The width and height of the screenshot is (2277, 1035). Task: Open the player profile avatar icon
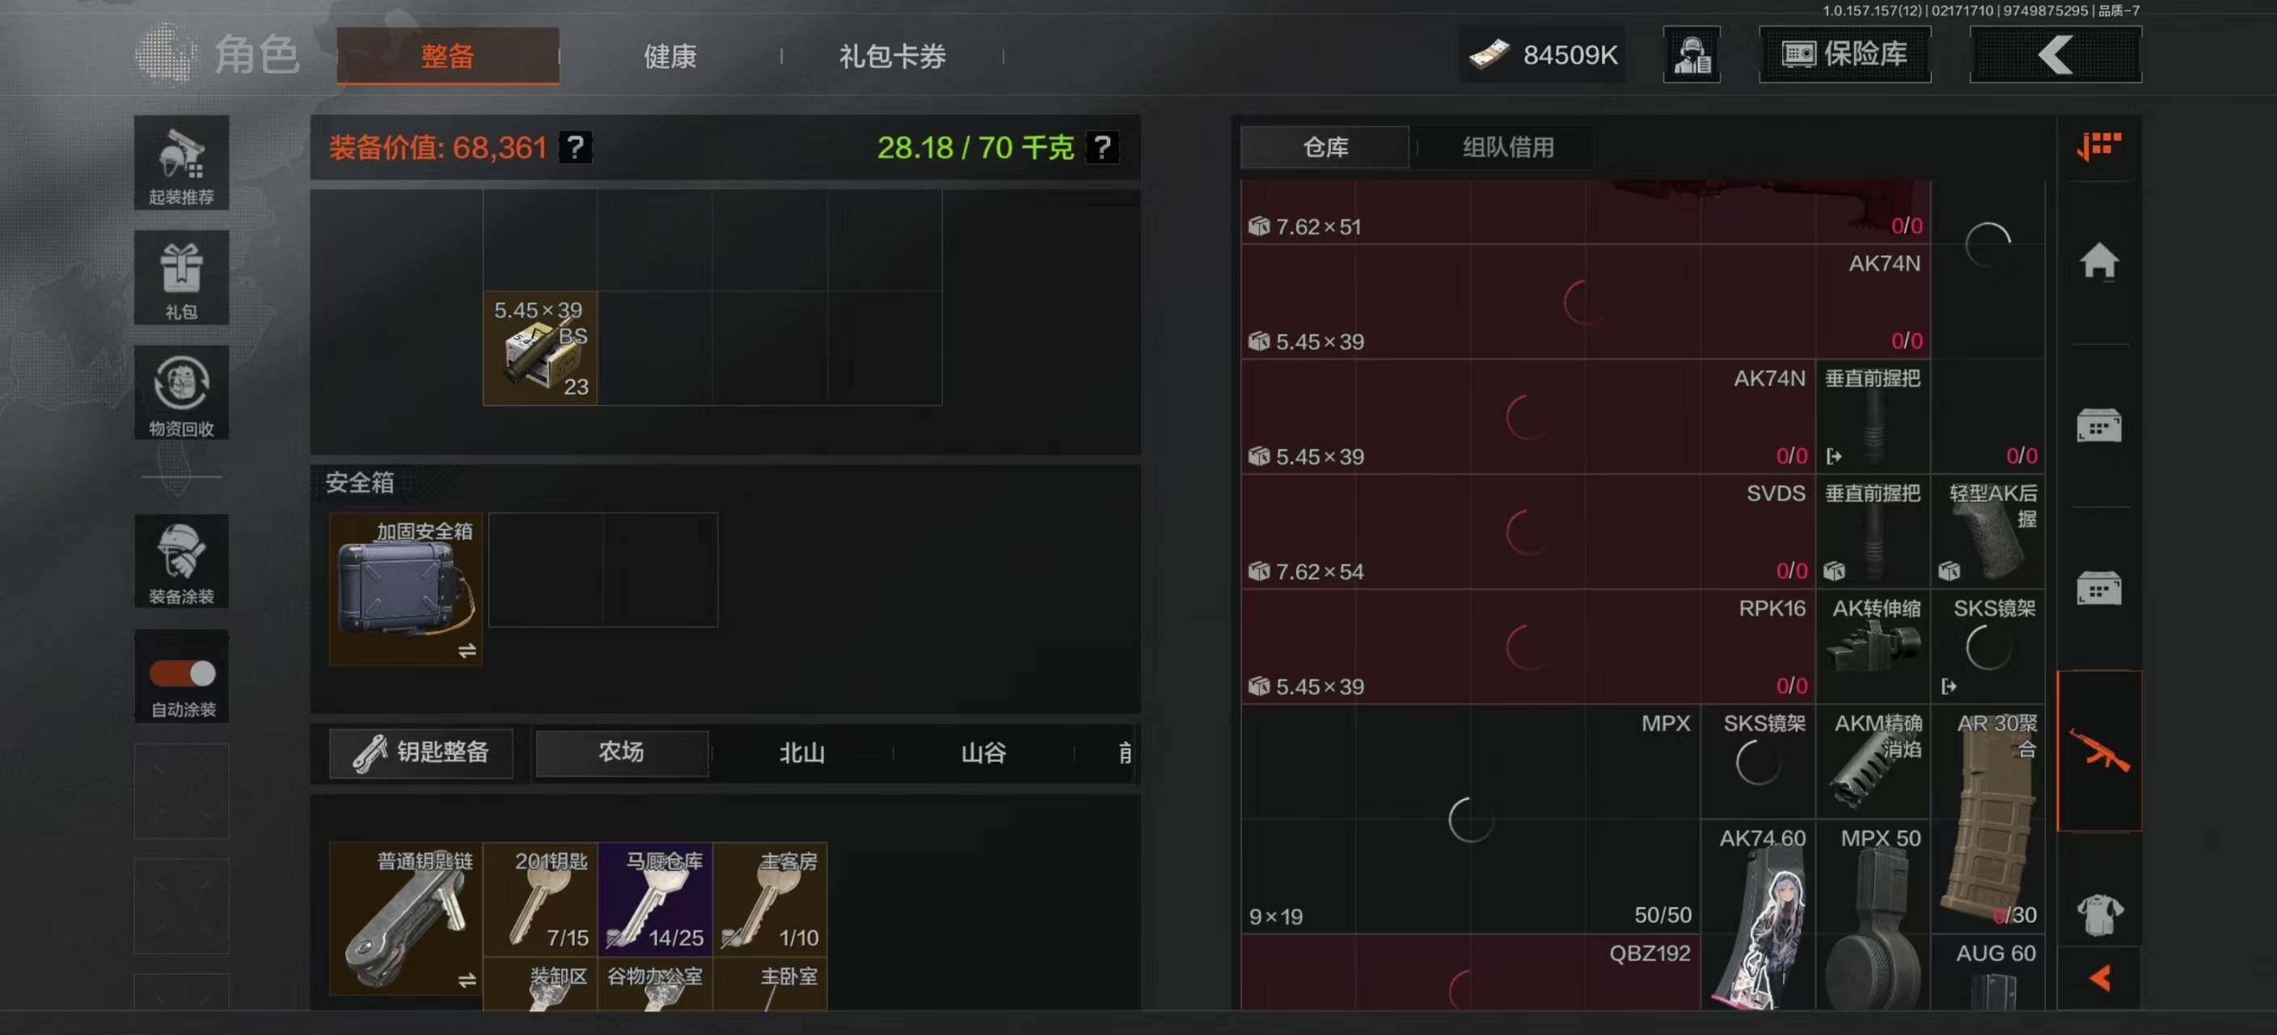(x=1692, y=55)
